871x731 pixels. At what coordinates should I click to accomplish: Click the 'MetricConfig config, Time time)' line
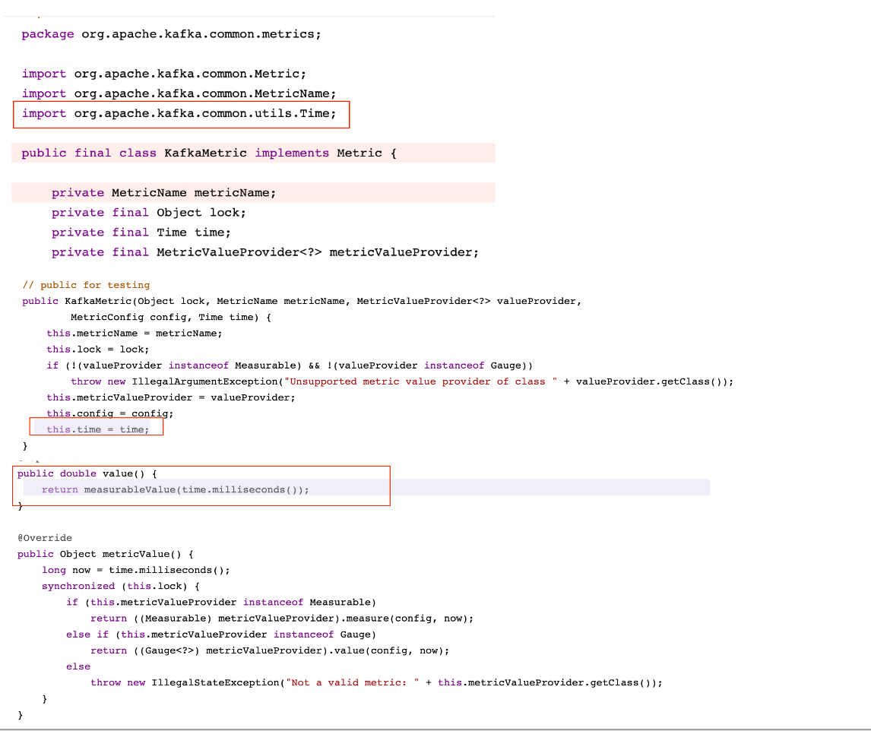(171, 317)
